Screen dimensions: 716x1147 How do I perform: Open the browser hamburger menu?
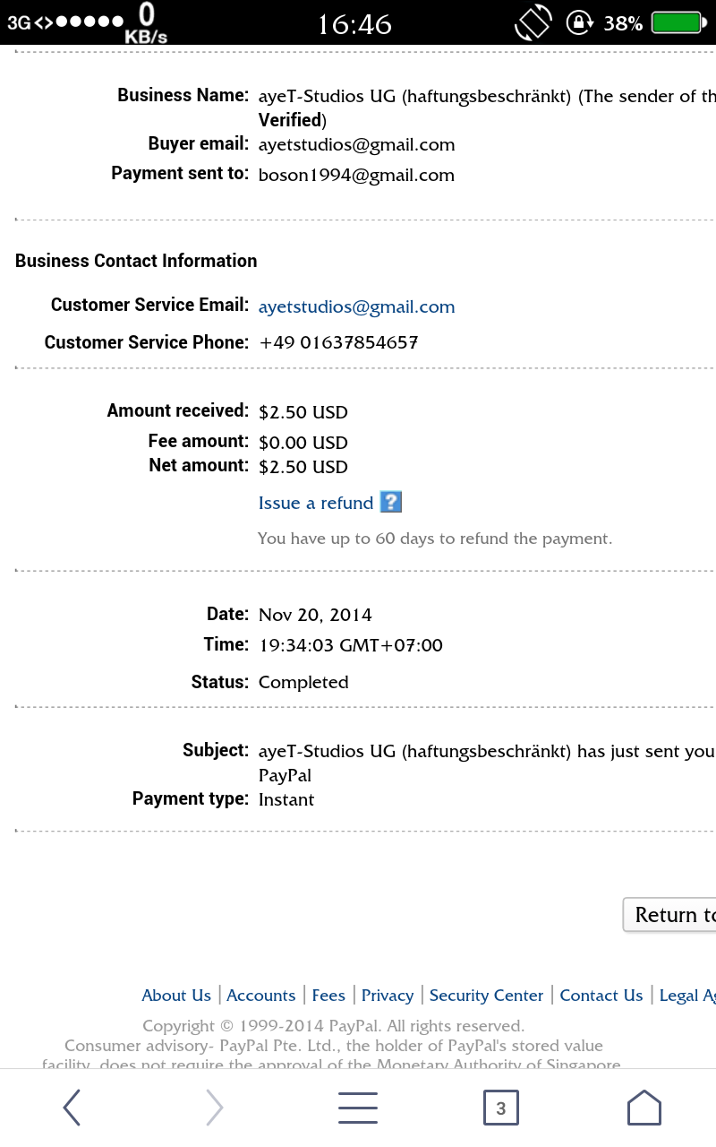357,1108
